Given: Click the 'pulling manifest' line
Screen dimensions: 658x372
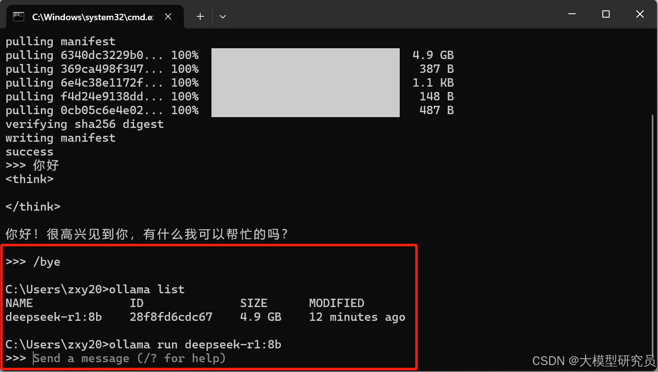Looking at the screenshot, I should 61,41.
